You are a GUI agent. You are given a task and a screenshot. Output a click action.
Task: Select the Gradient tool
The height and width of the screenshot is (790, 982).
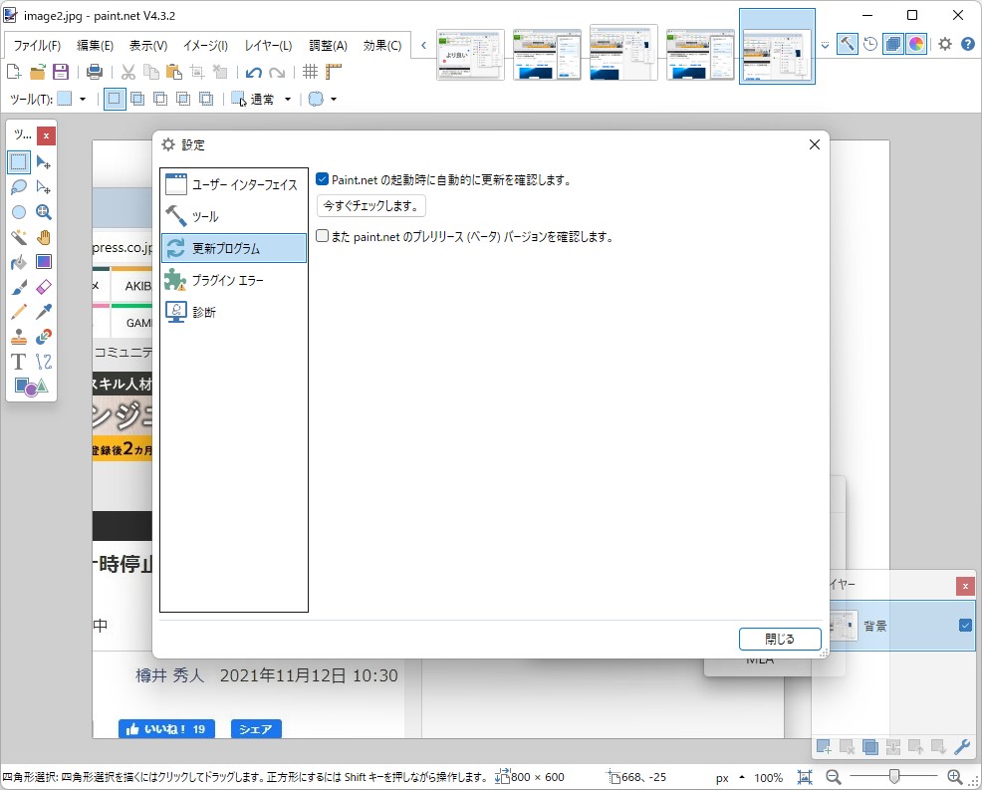coord(42,262)
